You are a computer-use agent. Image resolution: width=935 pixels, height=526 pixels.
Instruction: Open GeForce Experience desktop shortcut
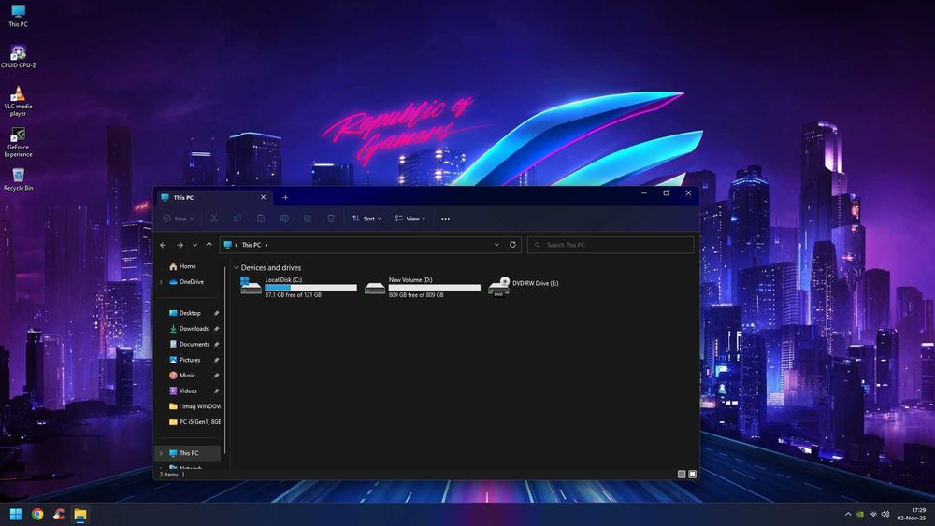18,142
